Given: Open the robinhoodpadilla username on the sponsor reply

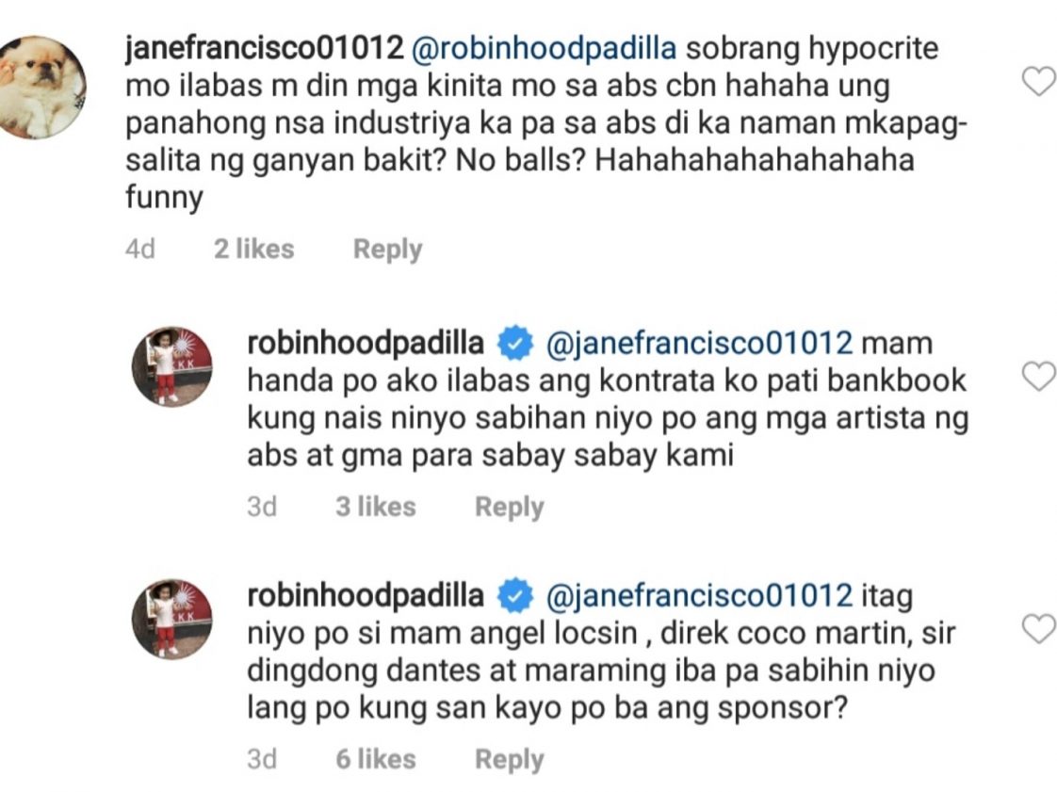Looking at the screenshot, I should click(x=366, y=596).
